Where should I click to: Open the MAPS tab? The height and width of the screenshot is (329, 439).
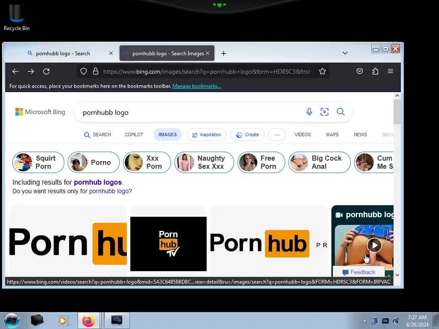click(332, 135)
